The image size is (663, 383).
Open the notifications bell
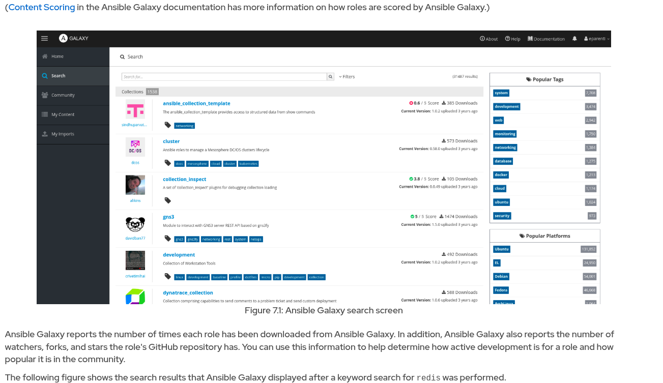[574, 39]
